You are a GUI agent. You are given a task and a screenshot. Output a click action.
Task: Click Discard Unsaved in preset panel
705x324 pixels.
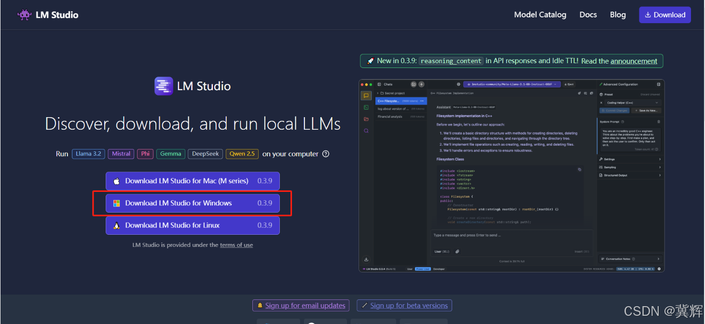(x=651, y=94)
